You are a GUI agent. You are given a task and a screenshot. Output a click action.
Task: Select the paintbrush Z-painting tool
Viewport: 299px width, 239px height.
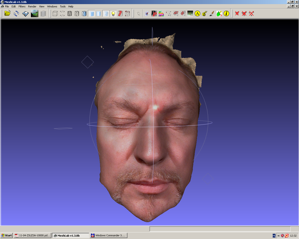[x=212, y=14]
